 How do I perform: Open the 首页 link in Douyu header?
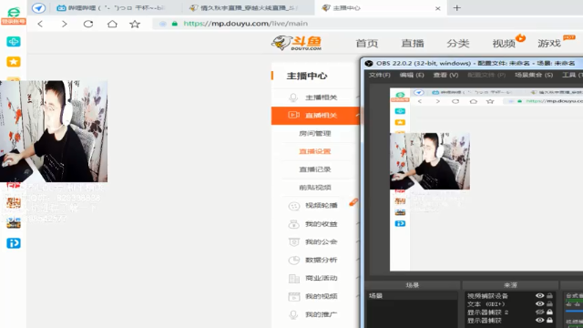366,44
